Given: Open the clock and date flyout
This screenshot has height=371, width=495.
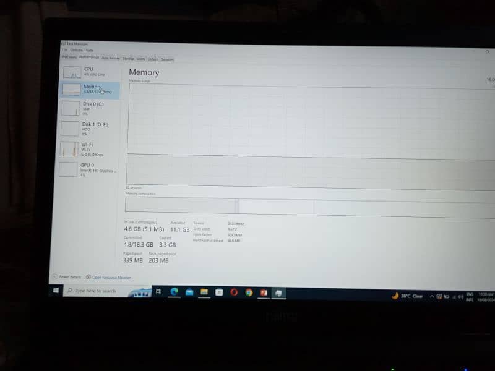Looking at the screenshot, I should coord(486,297).
